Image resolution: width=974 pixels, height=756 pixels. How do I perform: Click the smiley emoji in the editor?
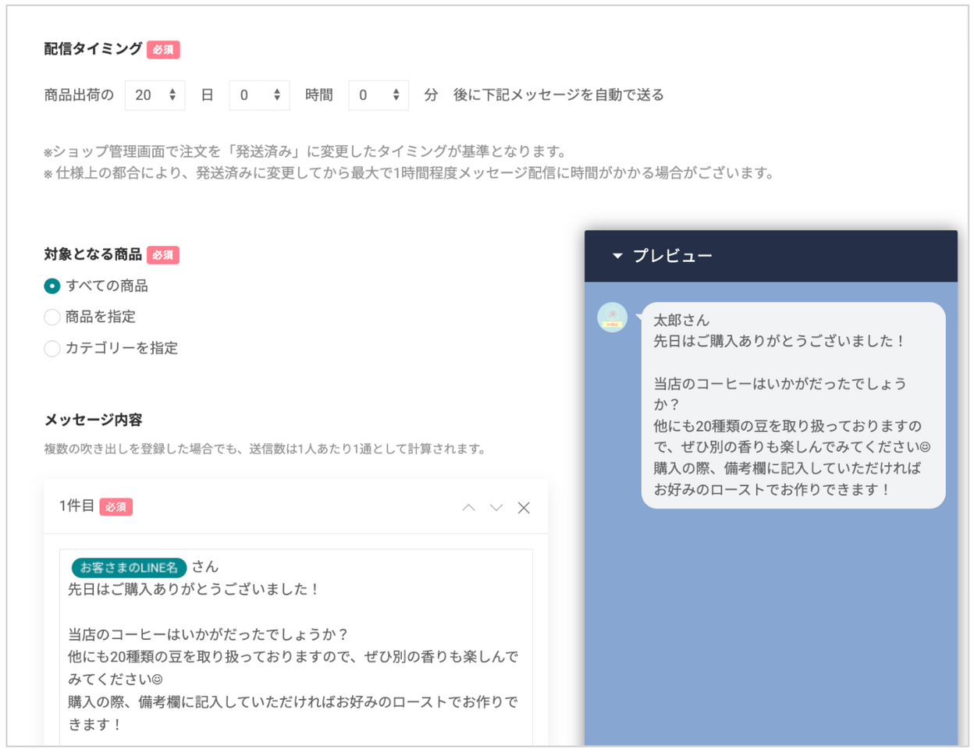coord(157,680)
